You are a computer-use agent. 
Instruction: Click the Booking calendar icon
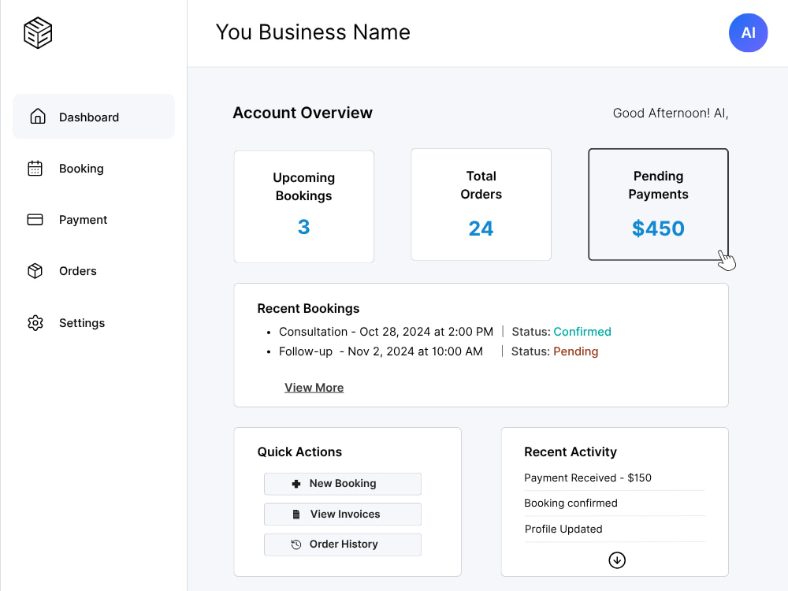point(35,169)
